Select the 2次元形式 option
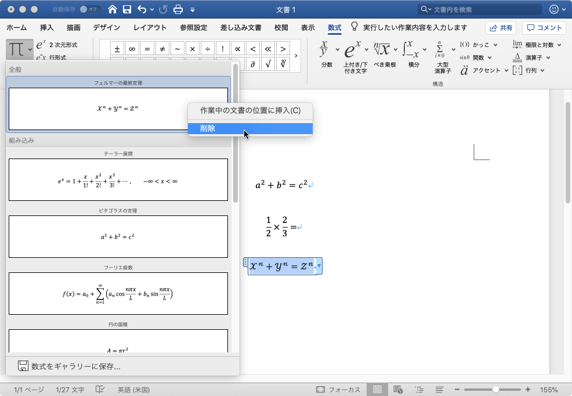The height and width of the screenshot is (396, 572). tap(57, 45)
